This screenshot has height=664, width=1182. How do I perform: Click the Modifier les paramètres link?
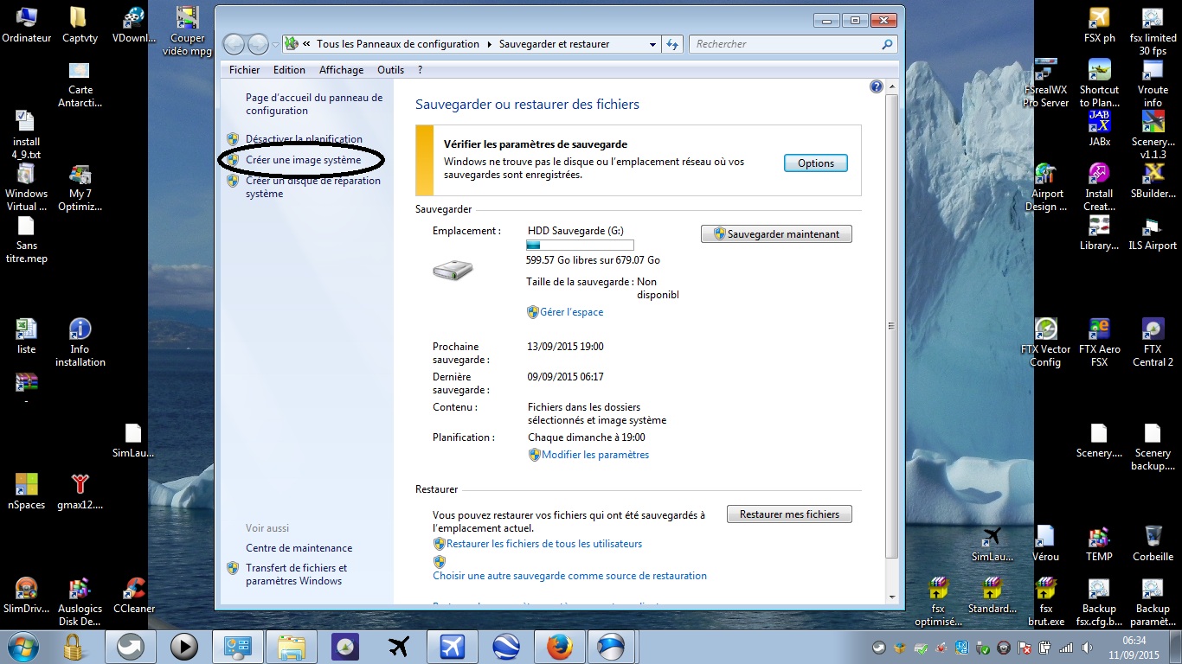(594, 455)
